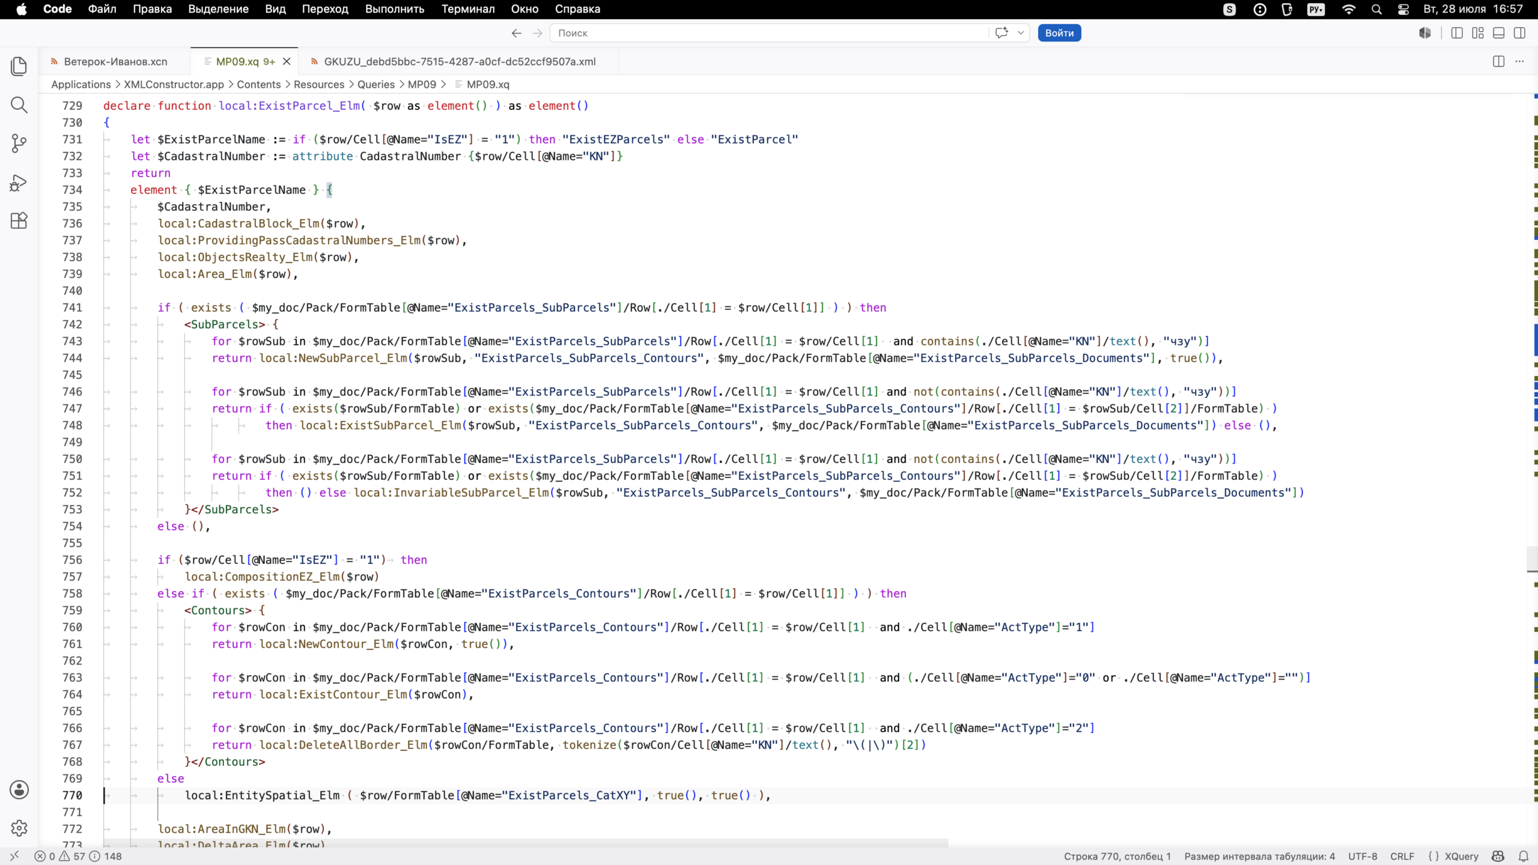This screenshot has height=865, width=1538.
Task: Click the S app icon in menu bar
Action: [x=1230, y=9]
